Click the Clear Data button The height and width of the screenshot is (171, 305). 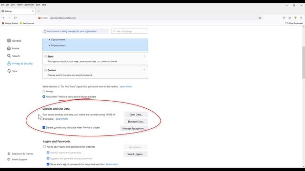click(136, 114)
